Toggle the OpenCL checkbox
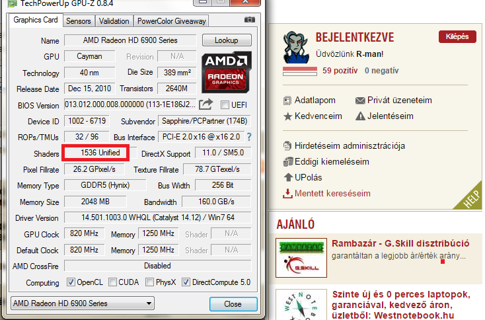 point(71,282)
